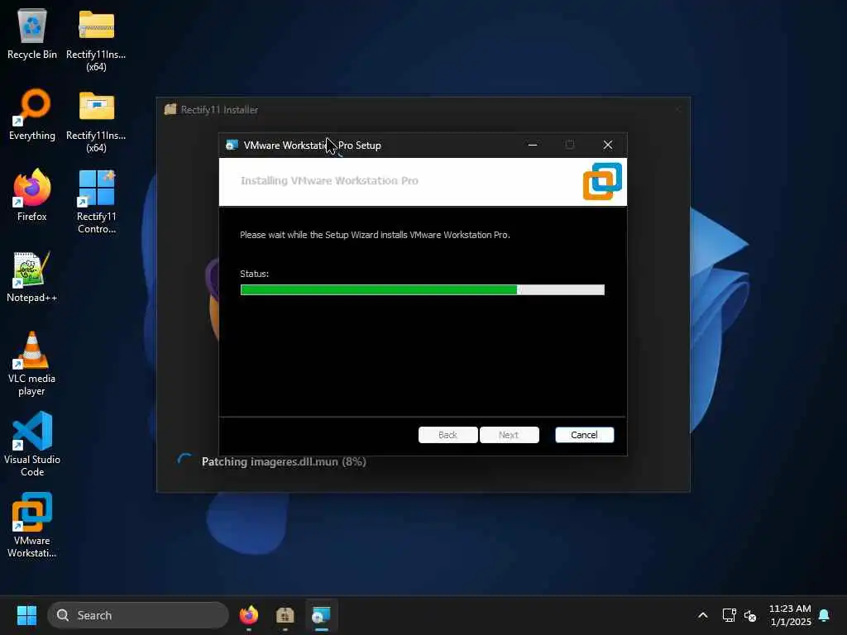Click the Rectify11 loading spinner
Image resolution: width=847 pixels, height=635 pixels.
point(184,461)
